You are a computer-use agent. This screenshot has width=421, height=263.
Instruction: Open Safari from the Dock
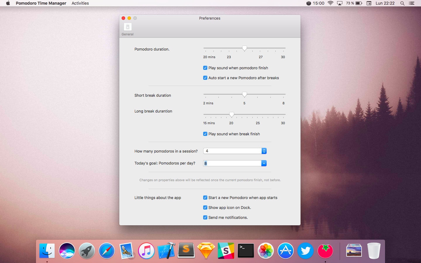pyautogui.click(x=107, y=251)
